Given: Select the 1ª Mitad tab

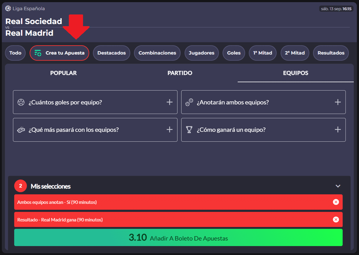Looking at the screenshot, I should tap(263, 53).
